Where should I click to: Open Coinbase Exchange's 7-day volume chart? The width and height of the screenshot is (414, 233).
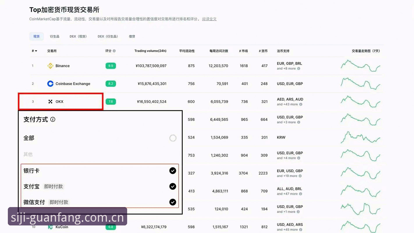(360, 84)
